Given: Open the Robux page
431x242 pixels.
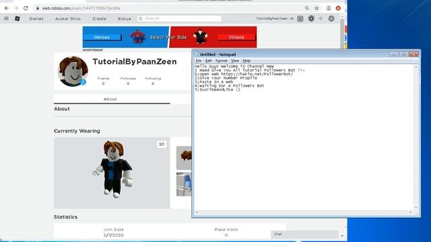Looking at the screenshot, I should 124,19.
